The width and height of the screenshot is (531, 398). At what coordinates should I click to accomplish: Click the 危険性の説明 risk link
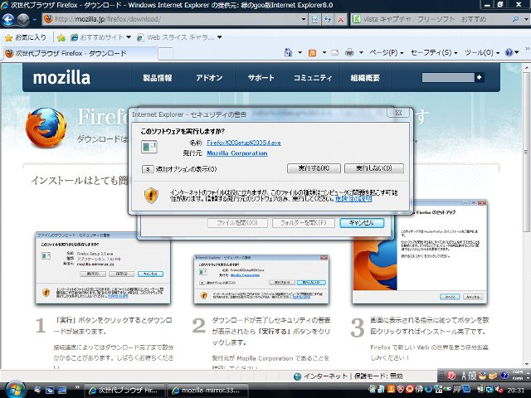[x=353, y=199]
